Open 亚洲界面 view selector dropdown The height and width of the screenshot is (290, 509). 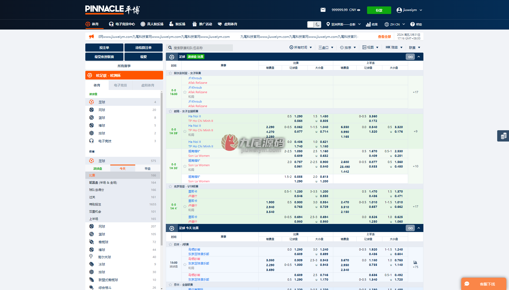click(x=343, y=24)
